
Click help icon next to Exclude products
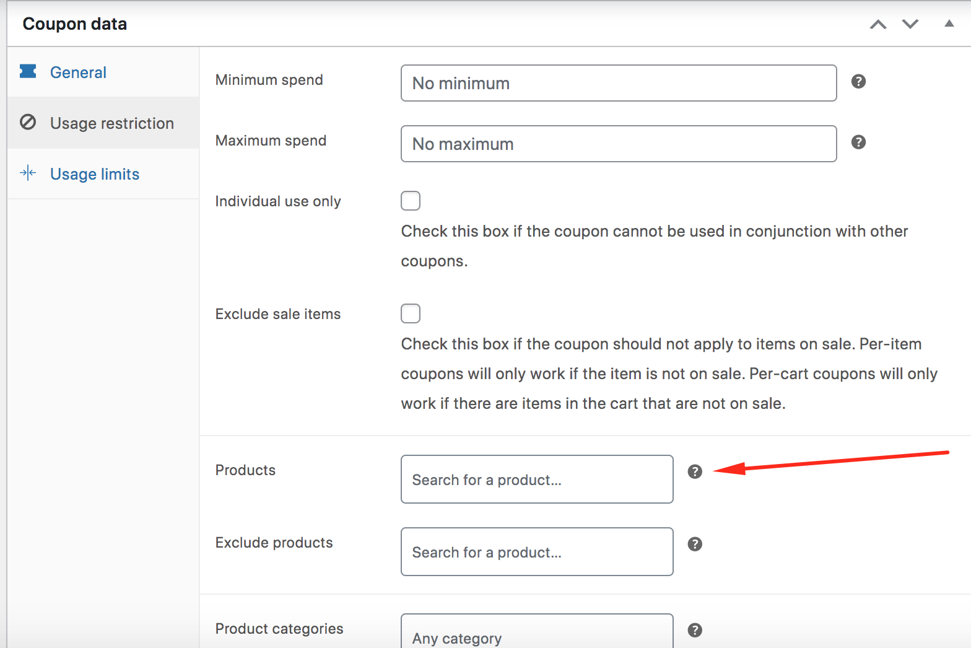[x=695, y=544]
